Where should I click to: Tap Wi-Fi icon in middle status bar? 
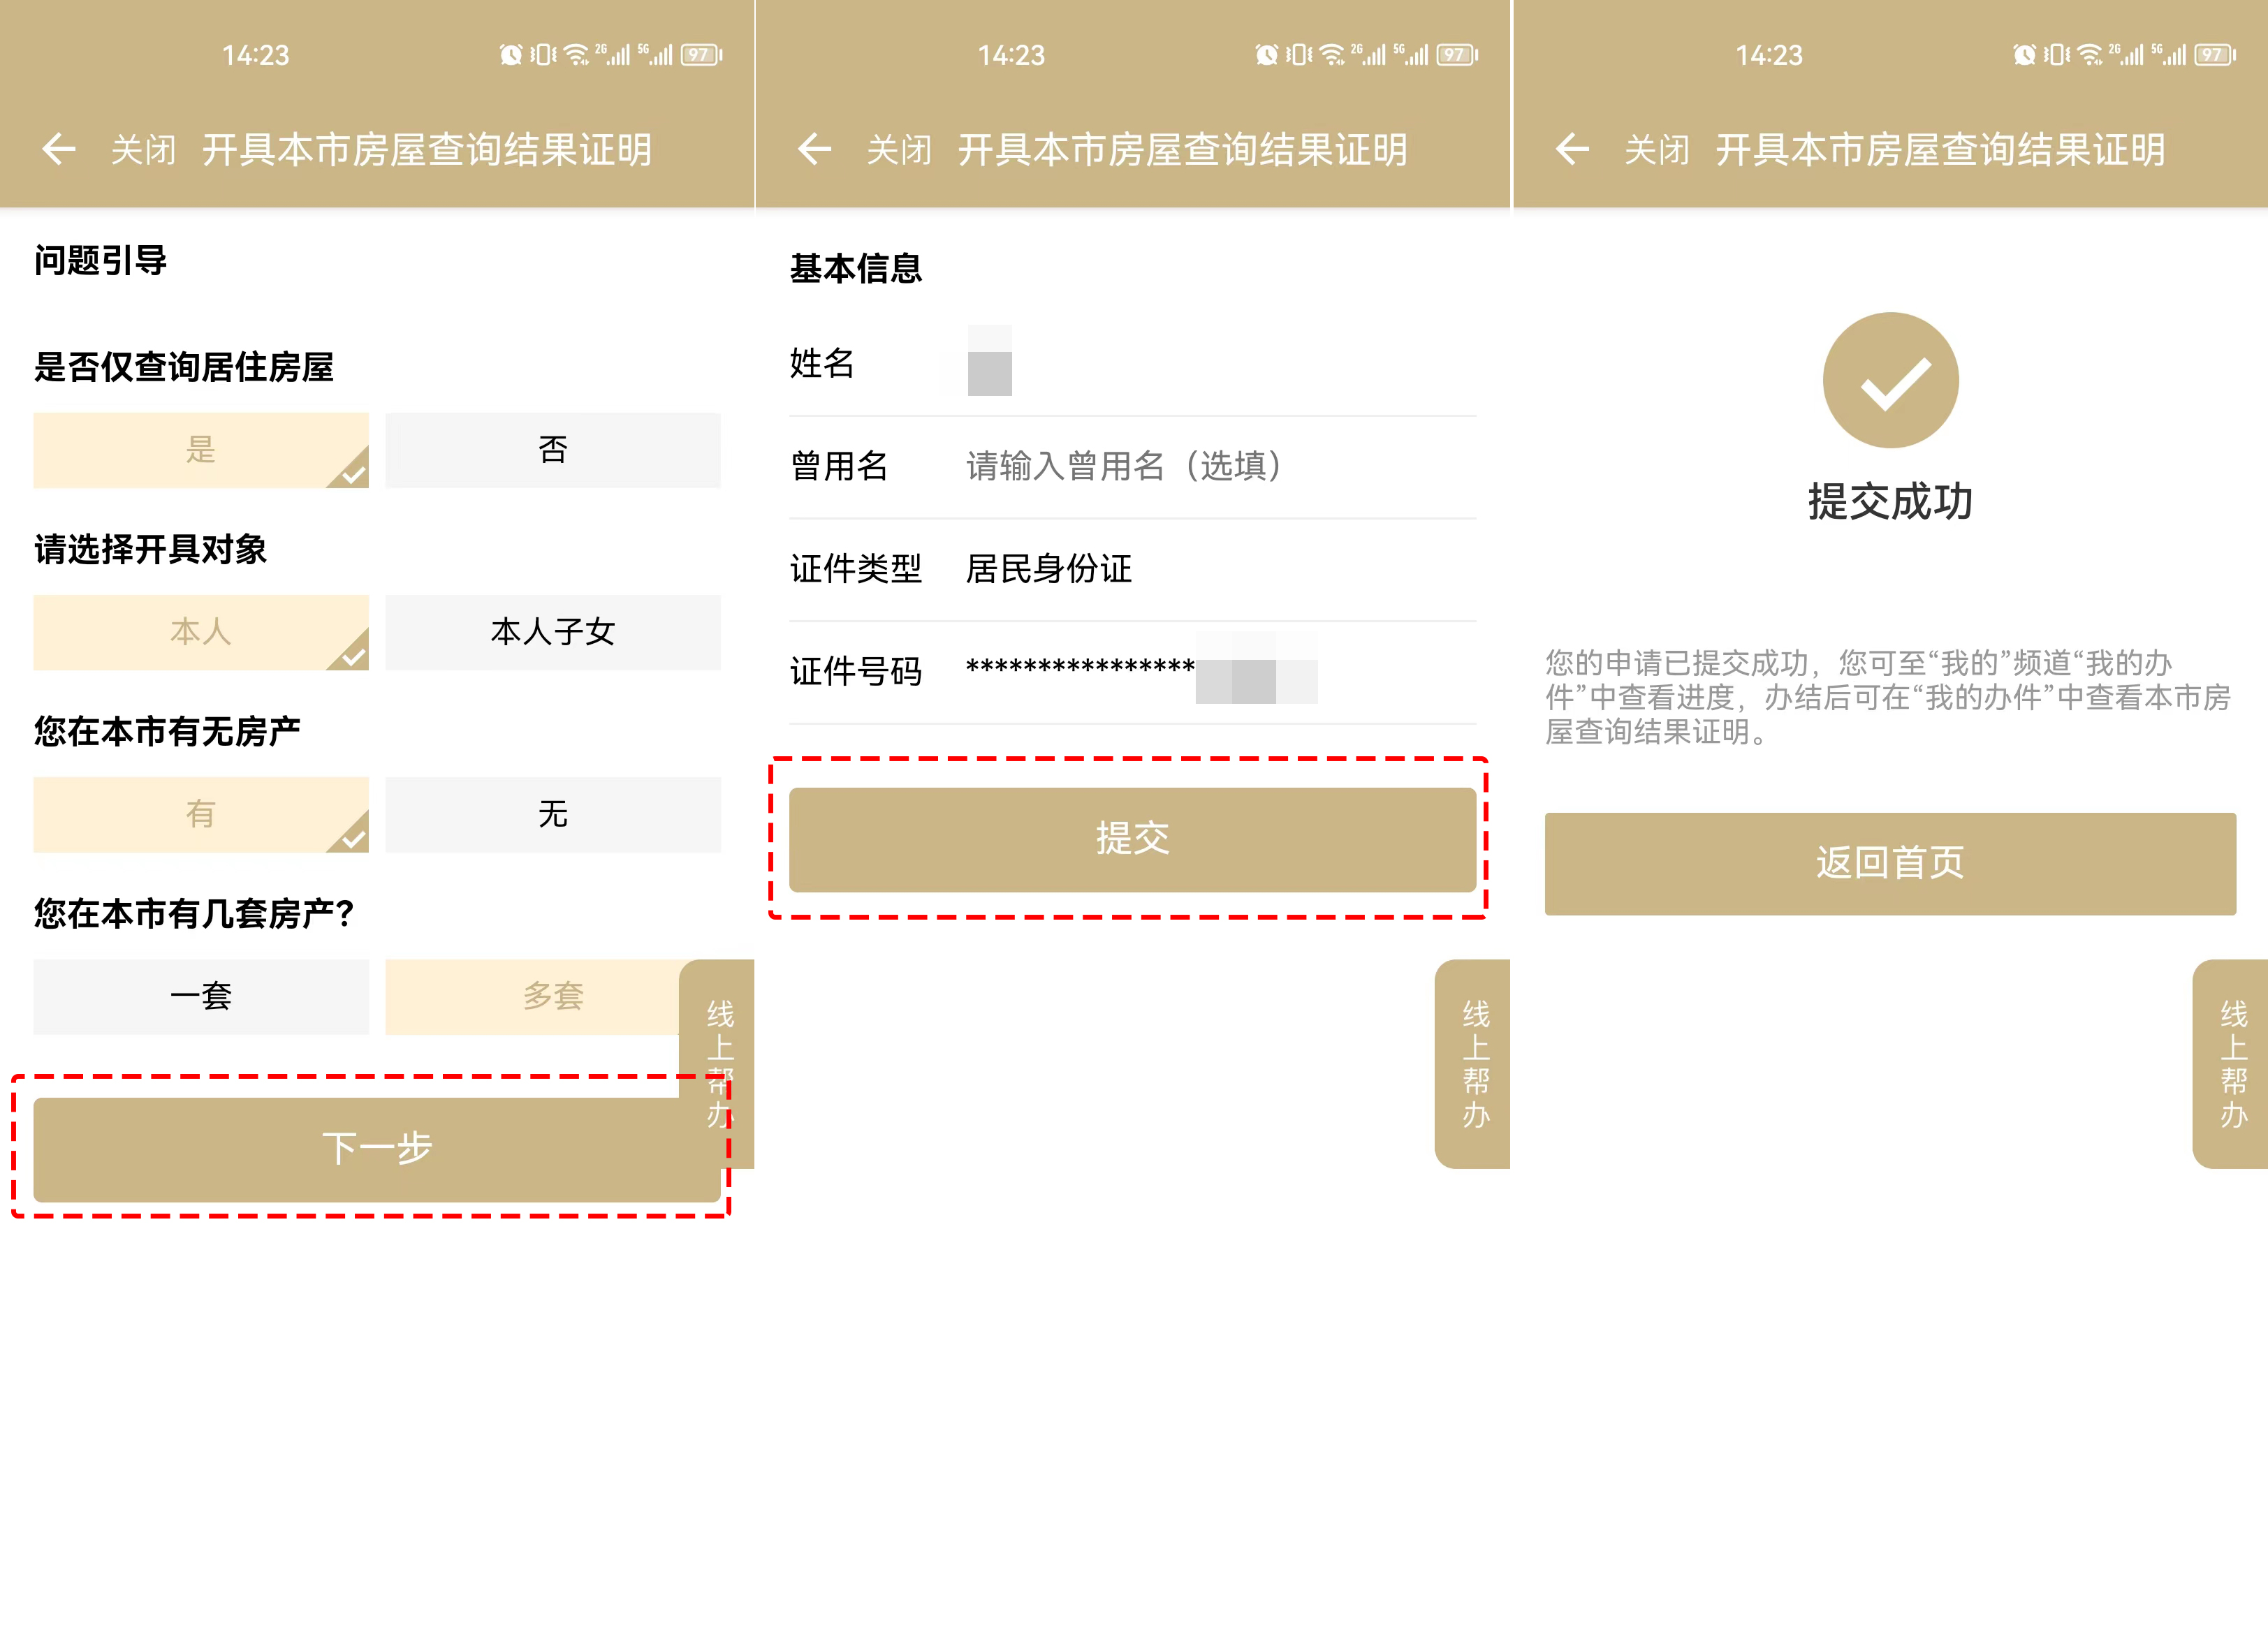[1332, 55]
